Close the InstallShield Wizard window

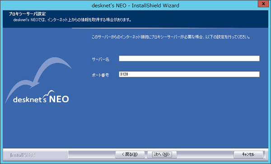[x=263, y=4]
